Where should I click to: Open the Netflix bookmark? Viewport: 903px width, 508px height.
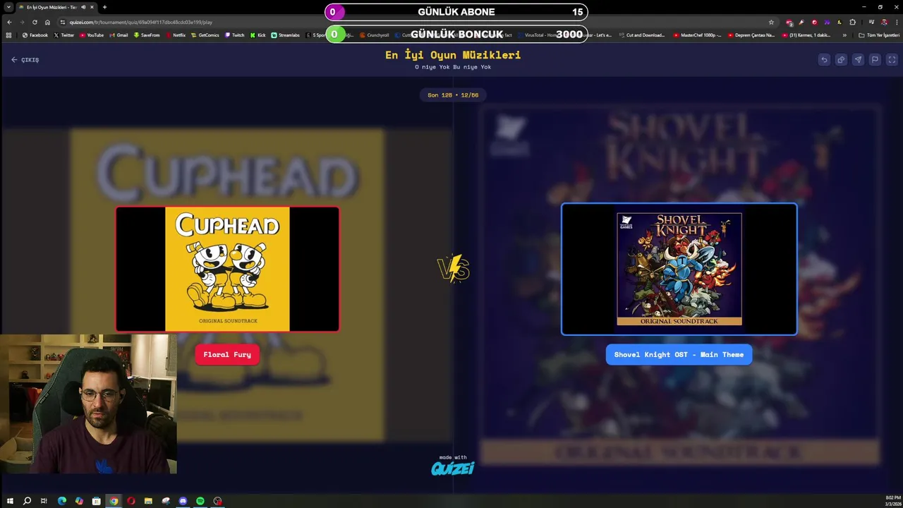coord(176,35)
